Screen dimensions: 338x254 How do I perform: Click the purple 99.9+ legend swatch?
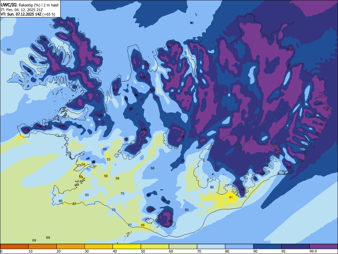coord(323,247)
